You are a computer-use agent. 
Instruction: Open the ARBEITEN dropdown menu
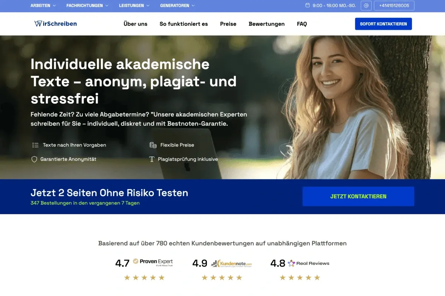coord(43,6)
